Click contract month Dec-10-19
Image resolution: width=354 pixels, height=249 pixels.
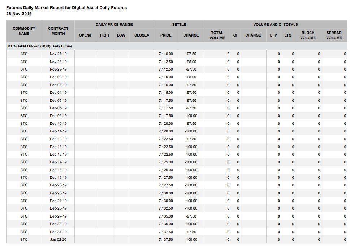(58, 124)
